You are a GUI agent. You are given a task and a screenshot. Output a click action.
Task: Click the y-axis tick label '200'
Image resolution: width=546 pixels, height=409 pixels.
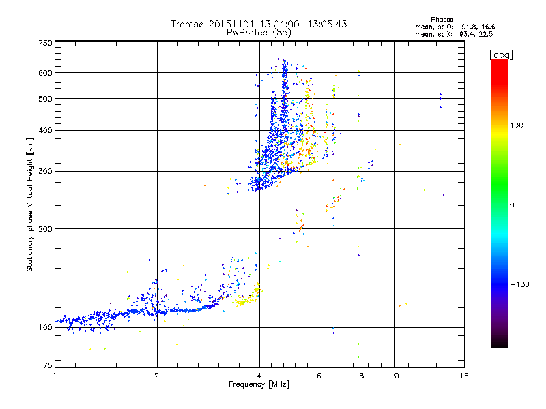tap(46, 229)
